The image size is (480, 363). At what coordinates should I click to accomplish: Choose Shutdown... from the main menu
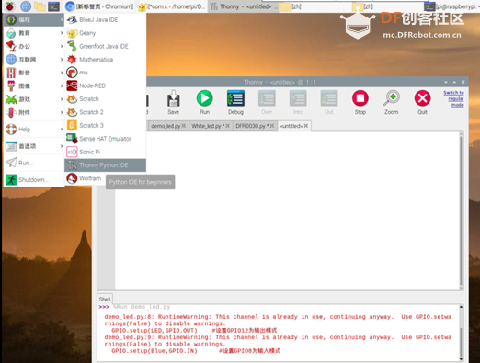[34, 179]
